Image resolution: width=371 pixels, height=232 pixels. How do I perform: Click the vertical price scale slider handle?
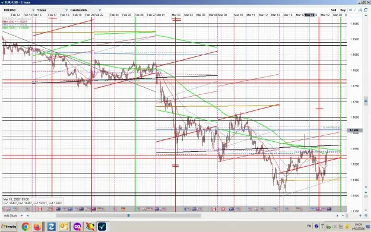pyautogui.click(x=366, y=101)
